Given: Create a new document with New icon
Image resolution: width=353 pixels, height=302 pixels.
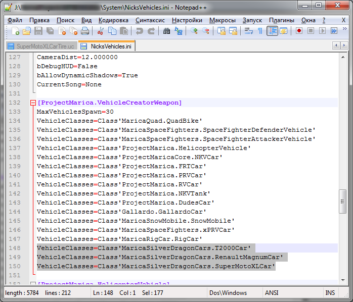Looking at the screenshot, I should 15,31.
